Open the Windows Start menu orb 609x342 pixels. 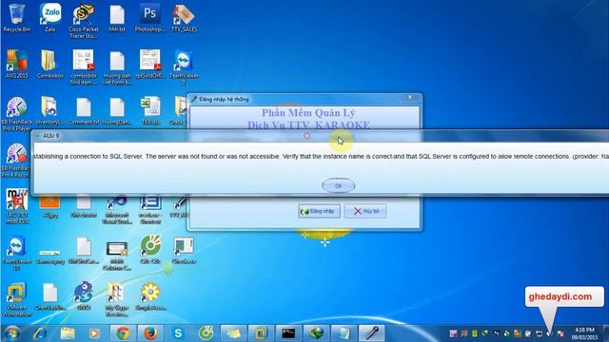point(12,333)
